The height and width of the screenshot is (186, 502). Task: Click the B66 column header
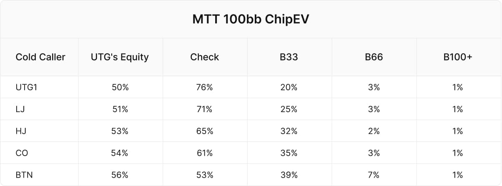coord(374,57)
